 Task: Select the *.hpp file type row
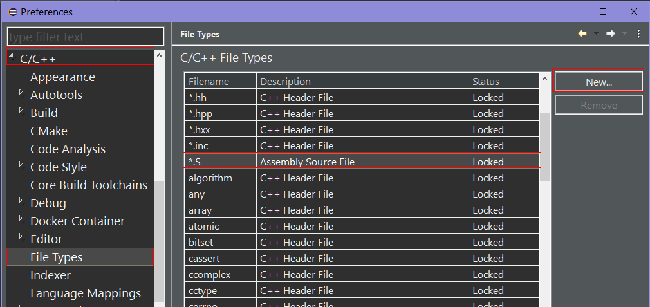point(362,113)
